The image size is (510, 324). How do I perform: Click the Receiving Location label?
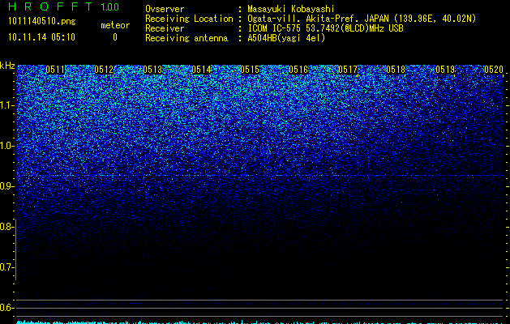pos(189,19)
